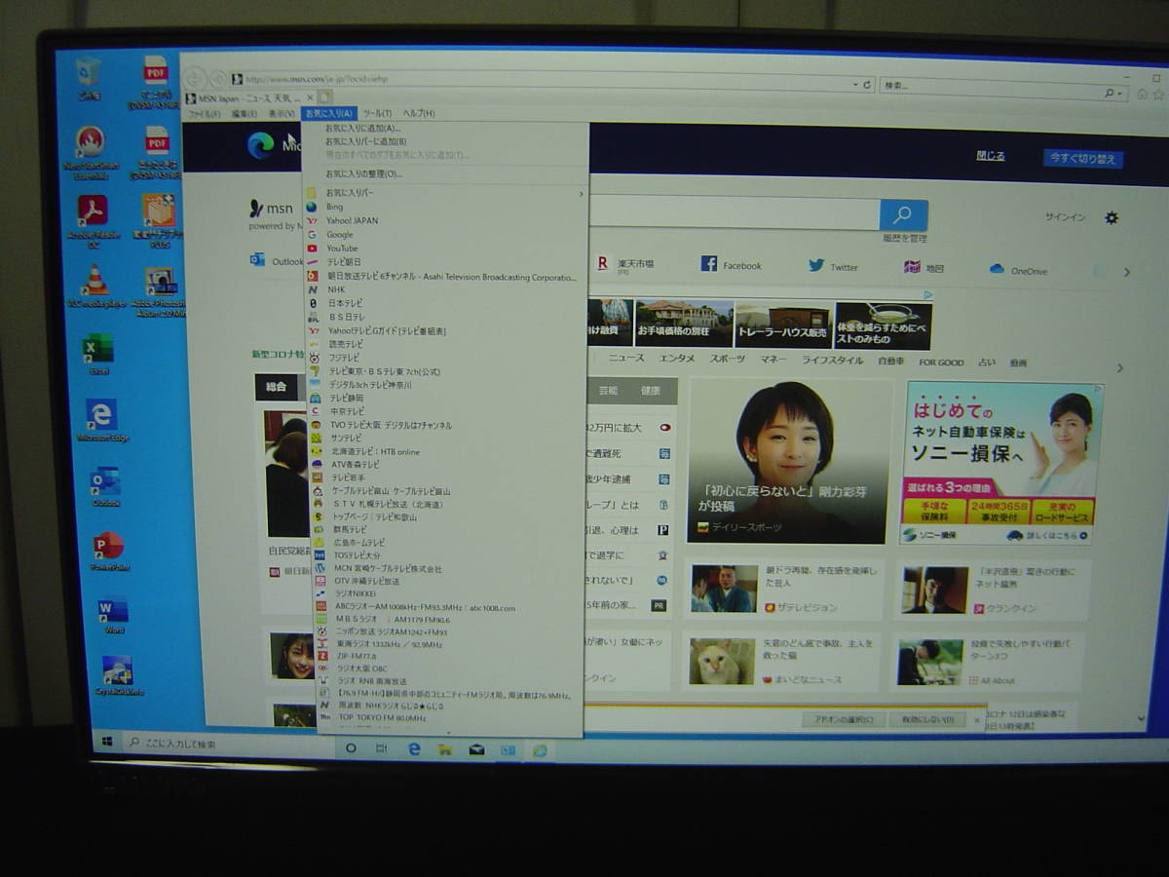
Task: Click the blue MSN search magnifier button
Action: [x=903, y=215]
